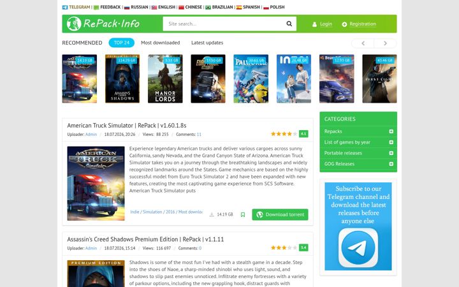
Task: Switch to Most downloaded tab
Action: click(x=161, y=43)
